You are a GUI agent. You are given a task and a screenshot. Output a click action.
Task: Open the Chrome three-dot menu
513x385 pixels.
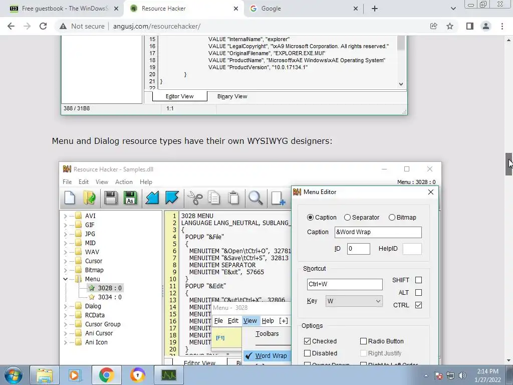tap(502, 26)
